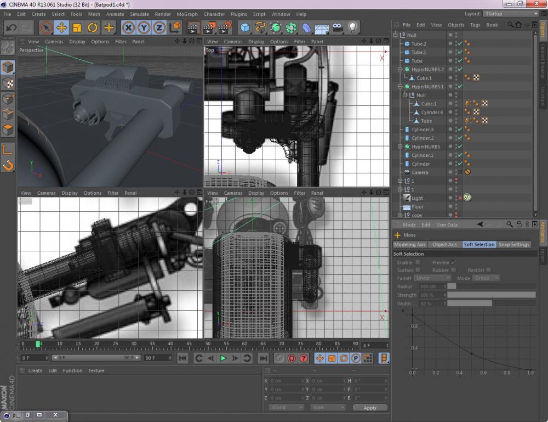This screenshot has width=548, height=422.
Task: Select the Model mode cube icon
Action: click(x=8, y=67)
